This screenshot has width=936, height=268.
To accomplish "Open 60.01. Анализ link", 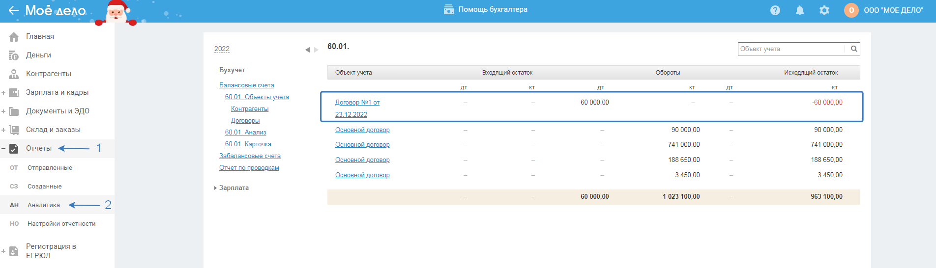I will (246, 133).
